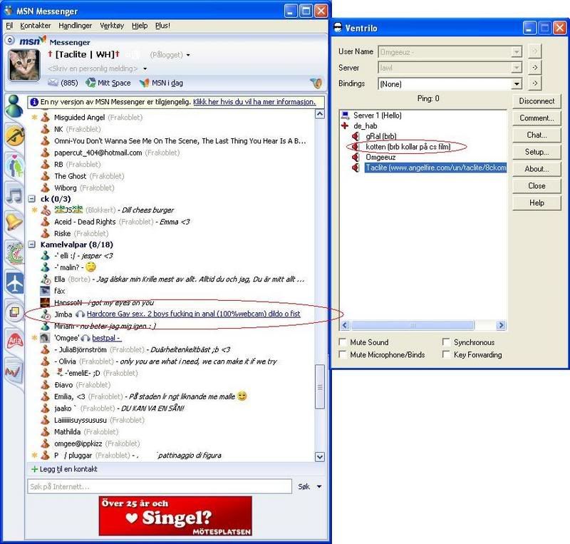Open the Kontakter menu
The image size is (570, 544).
(x=35, y=26)
